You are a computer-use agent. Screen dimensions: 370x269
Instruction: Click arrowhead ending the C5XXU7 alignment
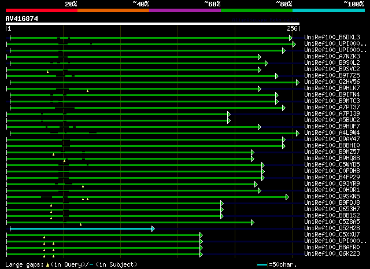(201, 235)
